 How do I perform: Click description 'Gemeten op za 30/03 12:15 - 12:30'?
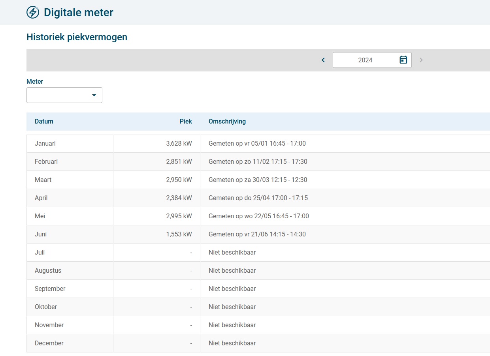258,180
